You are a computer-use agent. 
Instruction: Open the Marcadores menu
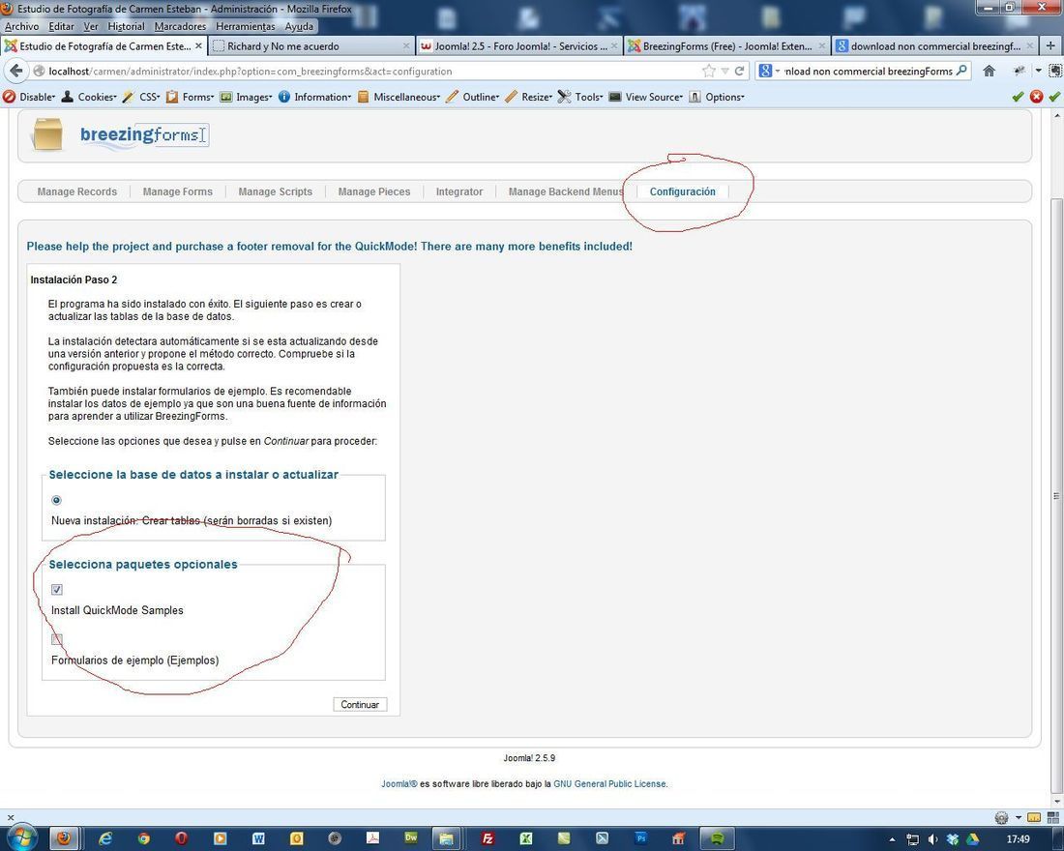coord(180,26)
